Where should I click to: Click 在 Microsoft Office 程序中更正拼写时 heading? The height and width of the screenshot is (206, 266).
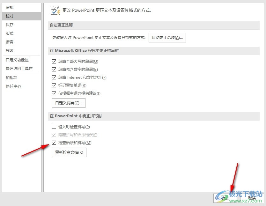point(84,51)
